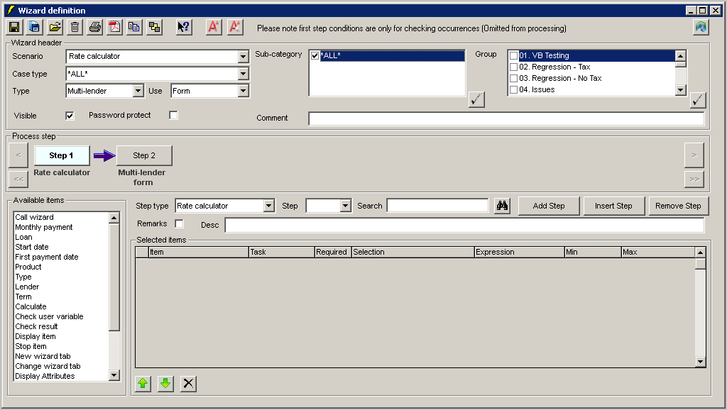
Task: Select Monthly payment in Available items
Action: [43, 227]
